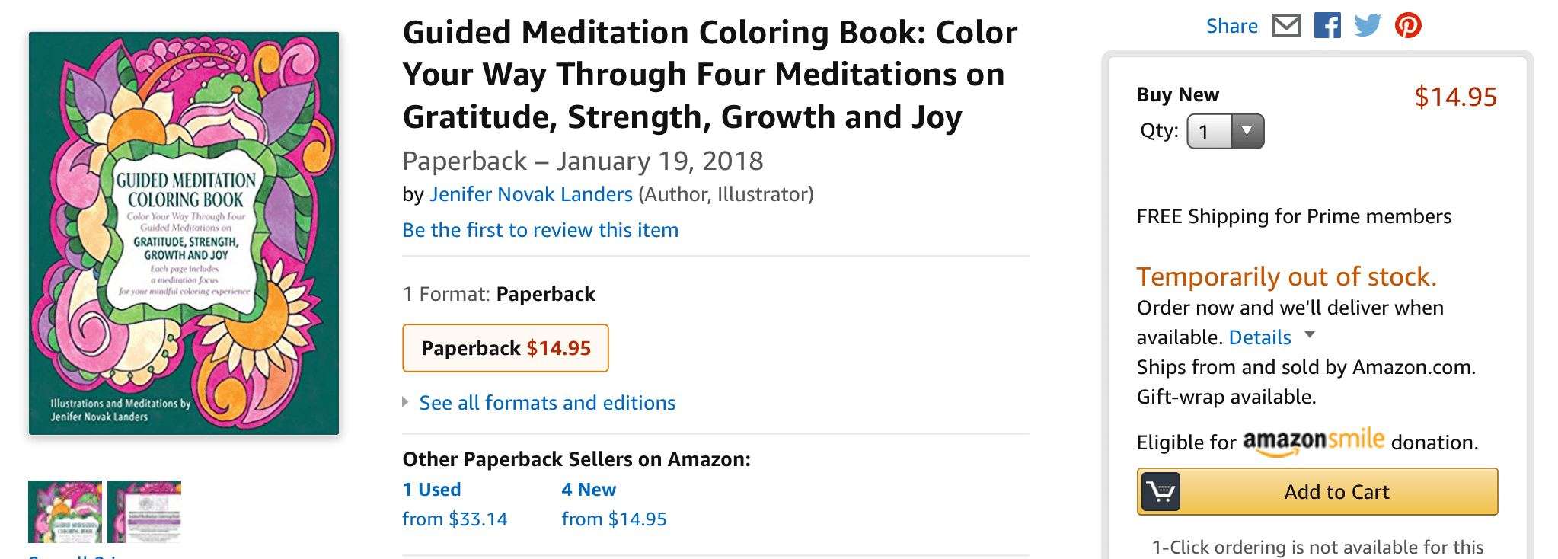Expand See all formats and editions

(547, 403)
